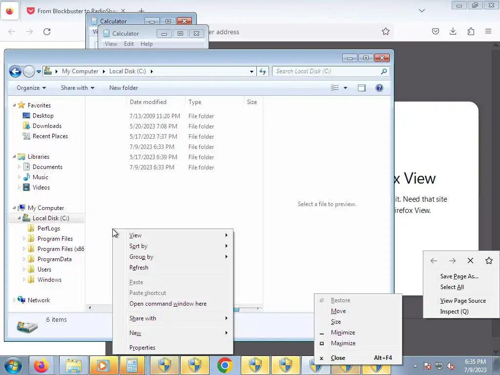The height and width of the screenshot is (375, 500).
Task: Select the Windows folder in tree
Action: pos(49,280)
